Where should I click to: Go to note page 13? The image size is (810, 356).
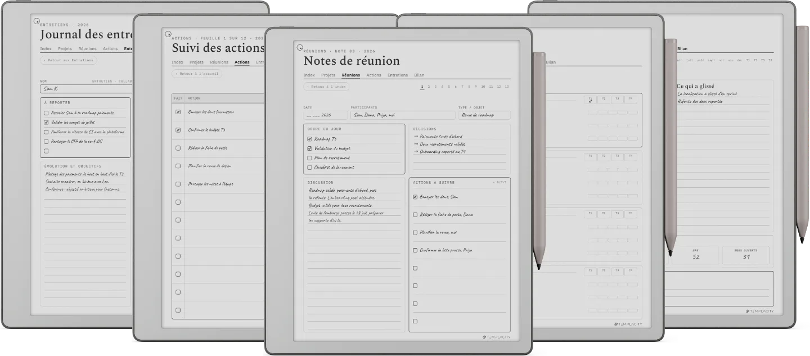pos(507,87)
